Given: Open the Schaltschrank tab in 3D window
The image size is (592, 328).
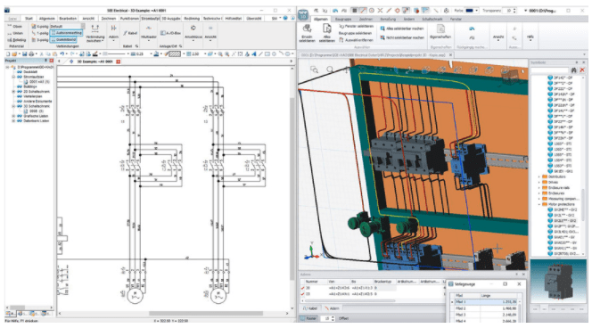Looking at the screenshot, I should click(x=432, y=19).
